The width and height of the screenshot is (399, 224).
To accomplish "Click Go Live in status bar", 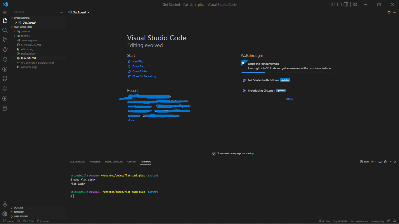I will point(324,221).
